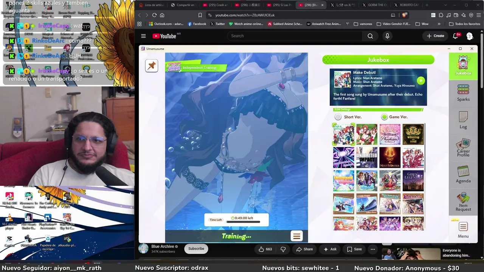Open Item Request in the sidebar
Screen dimensions: 484x272
click(x=463, y=202)
